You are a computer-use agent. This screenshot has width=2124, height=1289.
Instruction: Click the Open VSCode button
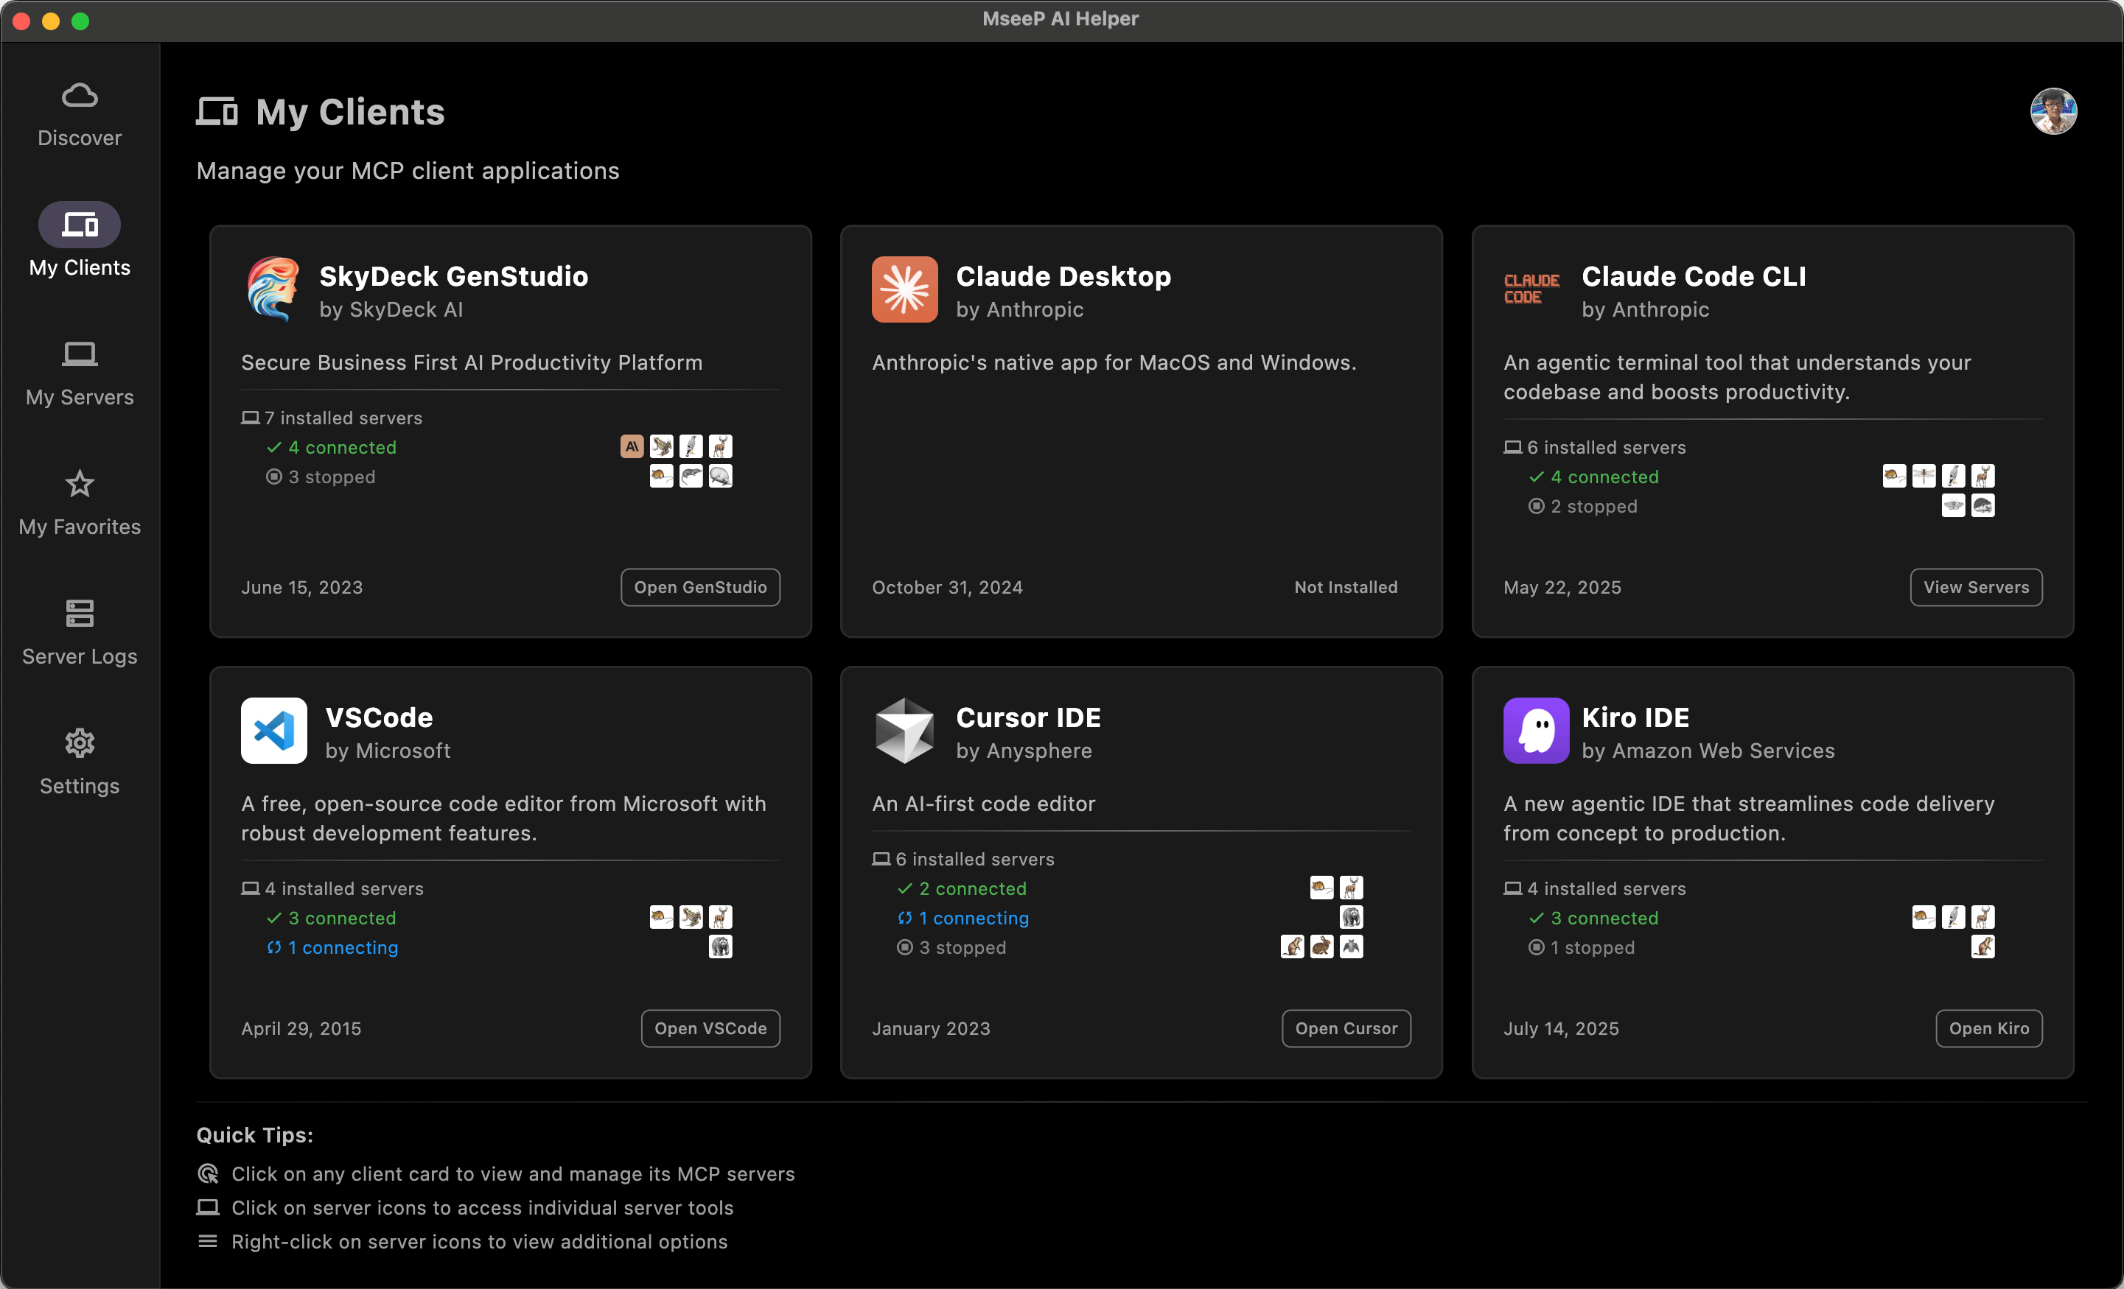(710, 1028)
